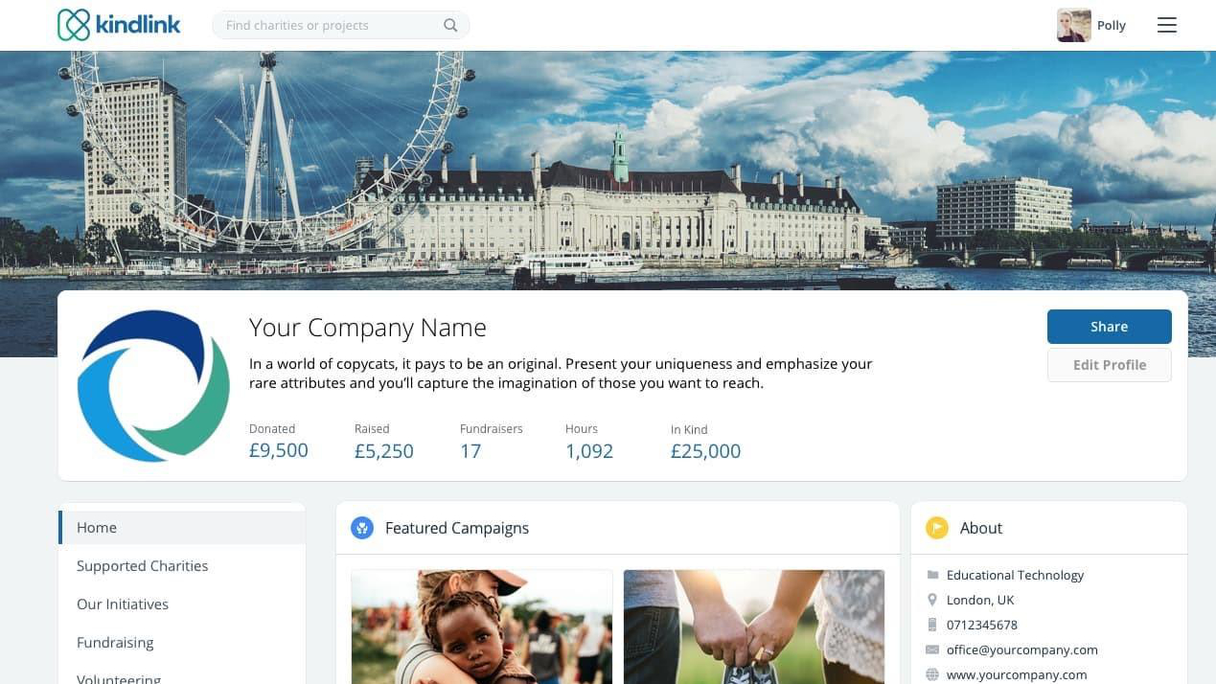Click the About flag icon
The height and width of the screenshot is (684, 1216).
(936, 528)
